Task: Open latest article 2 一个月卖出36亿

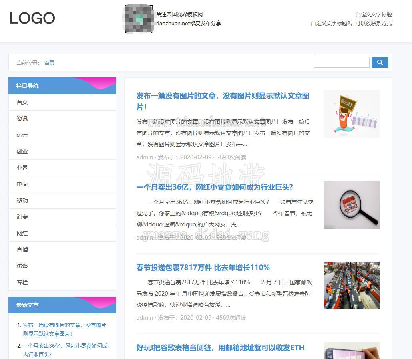Action: (x=65, y=350)
